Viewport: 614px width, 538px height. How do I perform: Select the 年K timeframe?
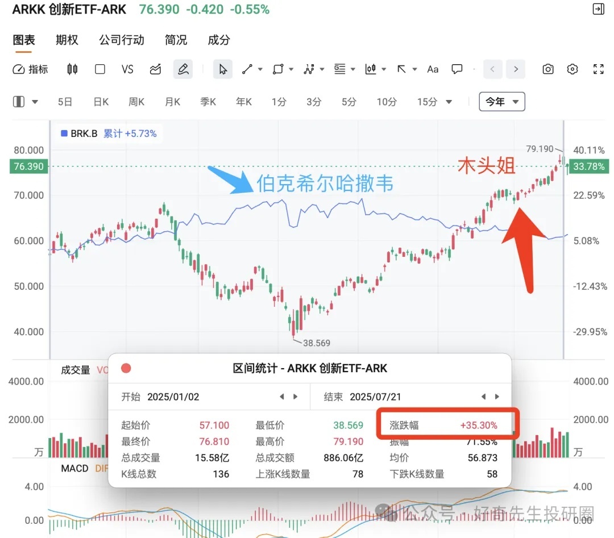244,102
